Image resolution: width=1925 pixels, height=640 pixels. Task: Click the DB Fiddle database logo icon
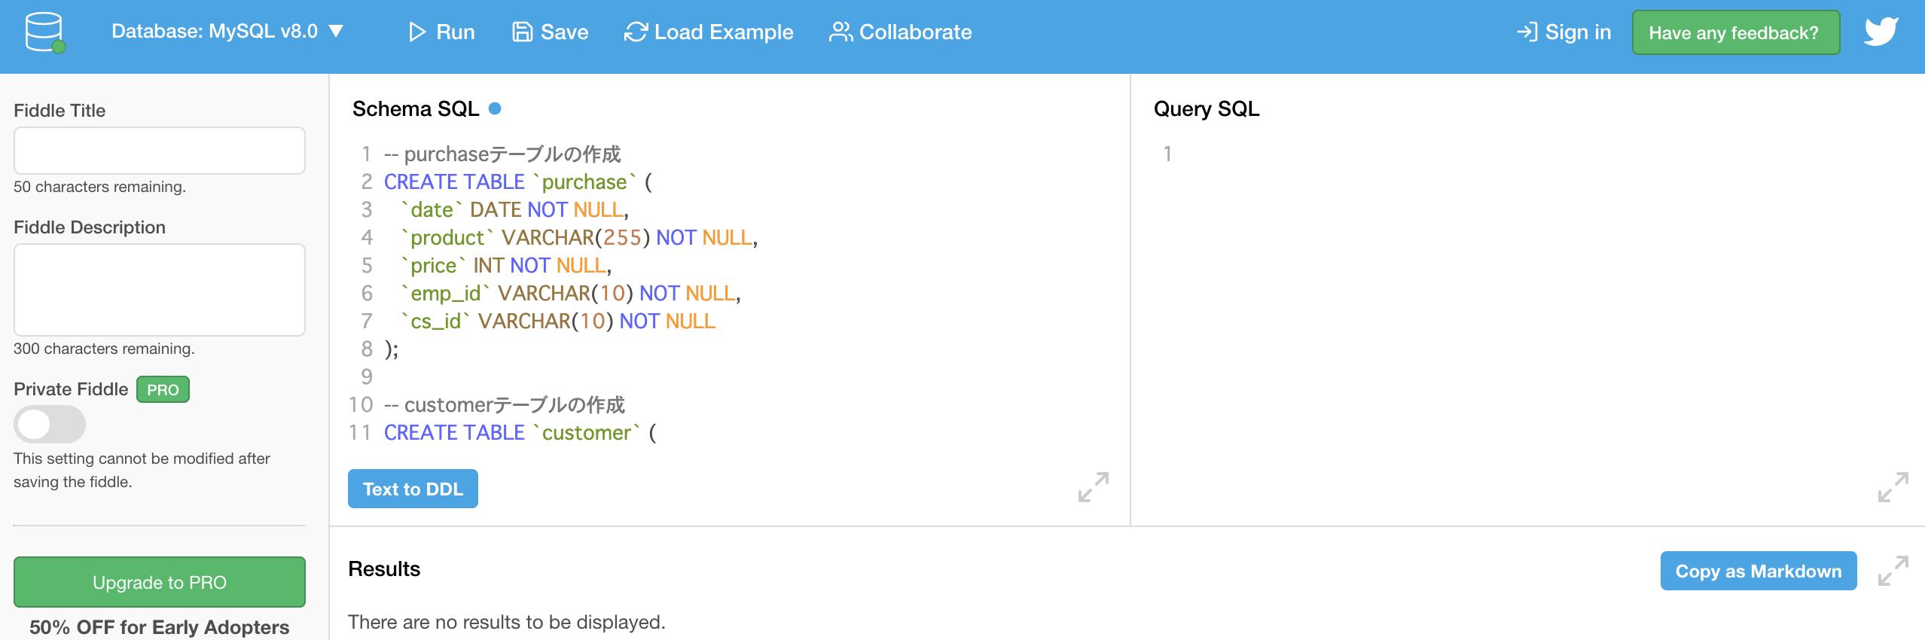[45, 32]
